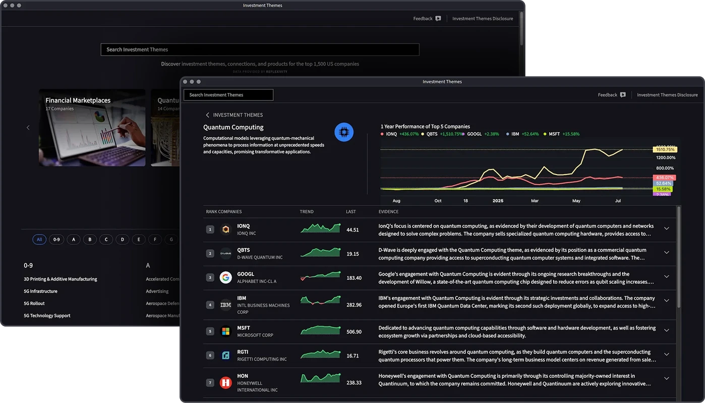Click the IONQ company logo icon

point(226,229)
